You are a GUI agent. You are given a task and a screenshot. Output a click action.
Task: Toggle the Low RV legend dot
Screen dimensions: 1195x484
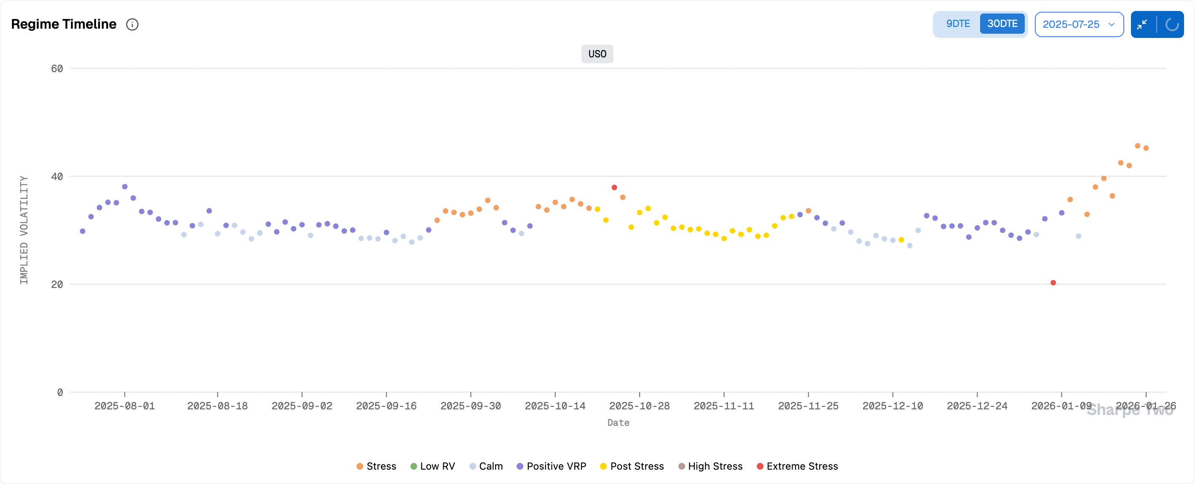(x=413, y=466)
